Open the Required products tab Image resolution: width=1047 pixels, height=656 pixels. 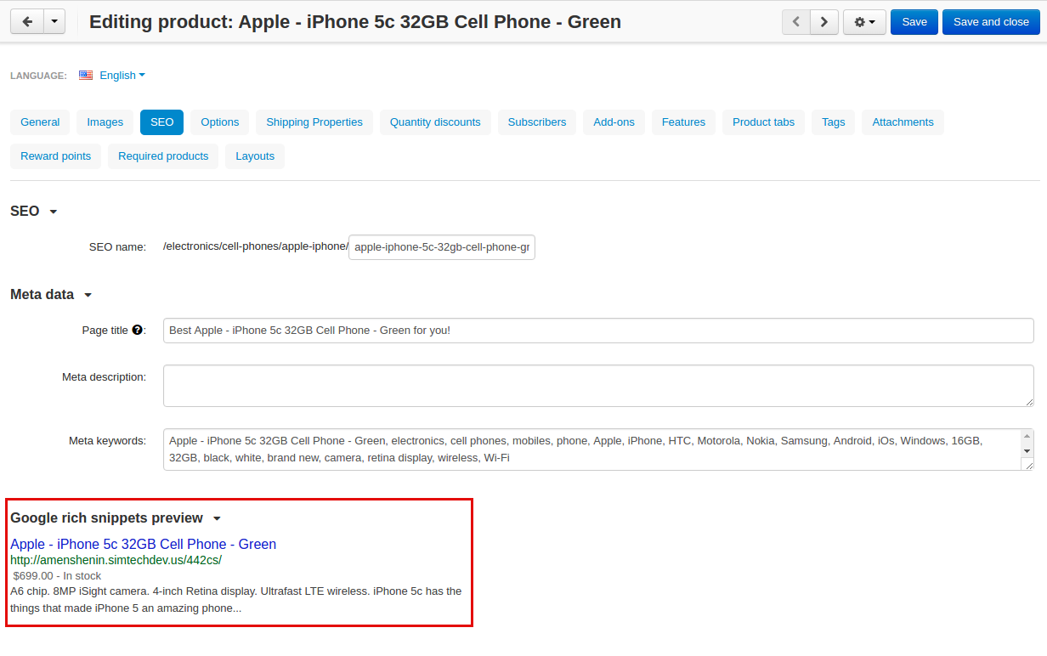coord(163,156)
